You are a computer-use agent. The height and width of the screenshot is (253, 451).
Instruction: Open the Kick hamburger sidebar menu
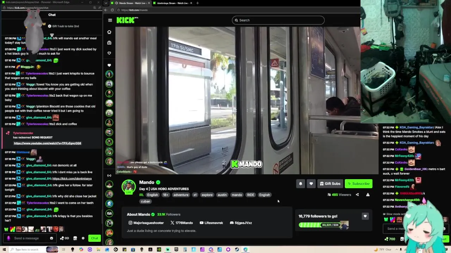(x=110, y=20)
